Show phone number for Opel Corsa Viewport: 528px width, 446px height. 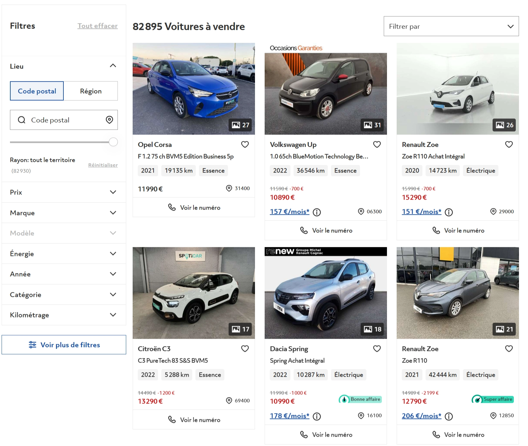[194, 207]
